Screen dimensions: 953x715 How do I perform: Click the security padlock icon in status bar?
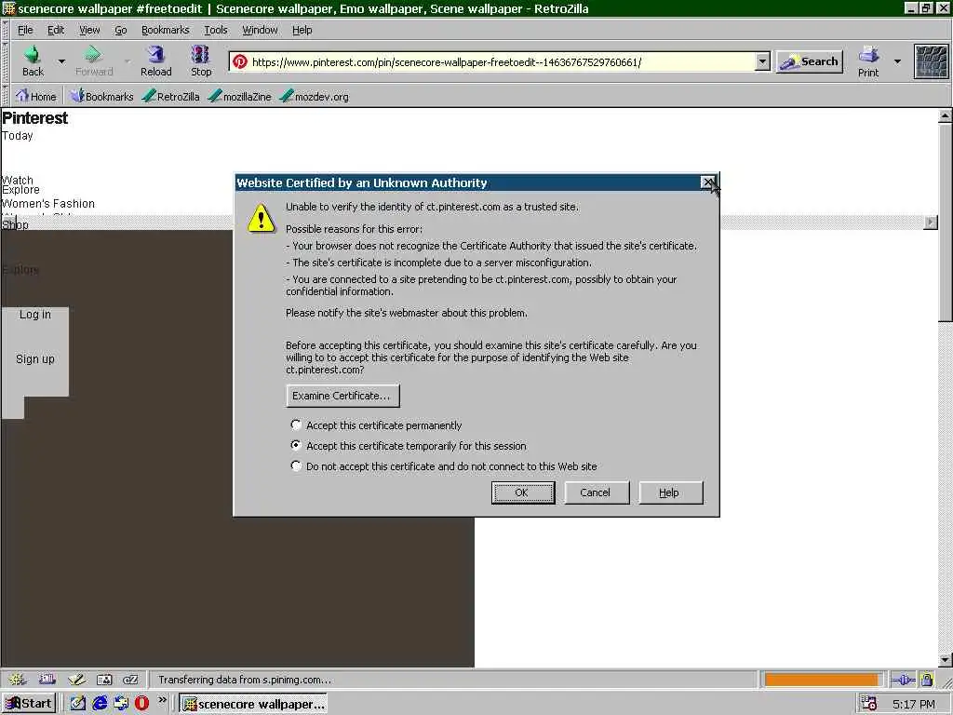click(926, 680)
